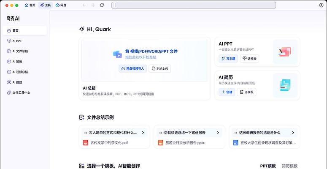327x169 pixels.
Task: Click the PPT icon of 旅游业行业分析报告
Action: pyautogui.click(x=161, y=143)
